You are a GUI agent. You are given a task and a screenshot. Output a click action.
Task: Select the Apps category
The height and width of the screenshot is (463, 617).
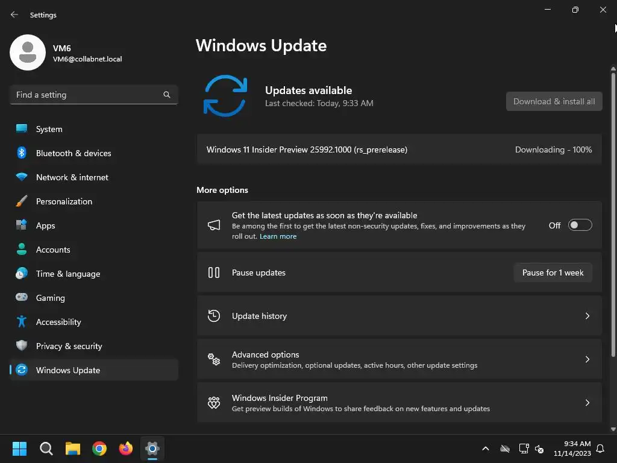click(94, 225)
